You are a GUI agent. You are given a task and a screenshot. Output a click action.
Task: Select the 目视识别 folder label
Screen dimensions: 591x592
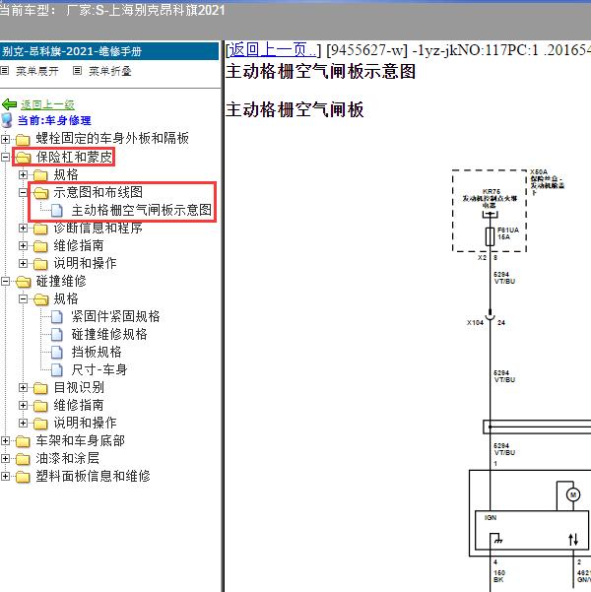(79, 387)
